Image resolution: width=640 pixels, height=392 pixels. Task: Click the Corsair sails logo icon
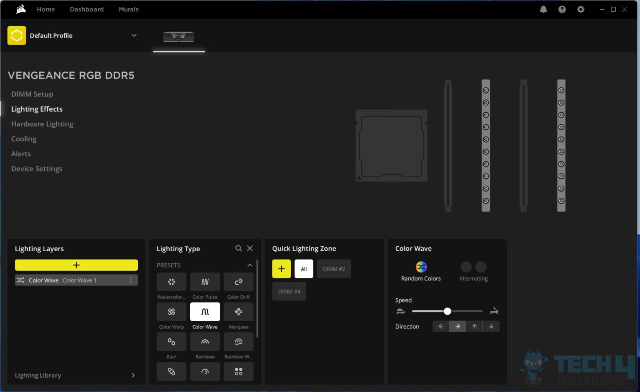click(x=21, y=9)
